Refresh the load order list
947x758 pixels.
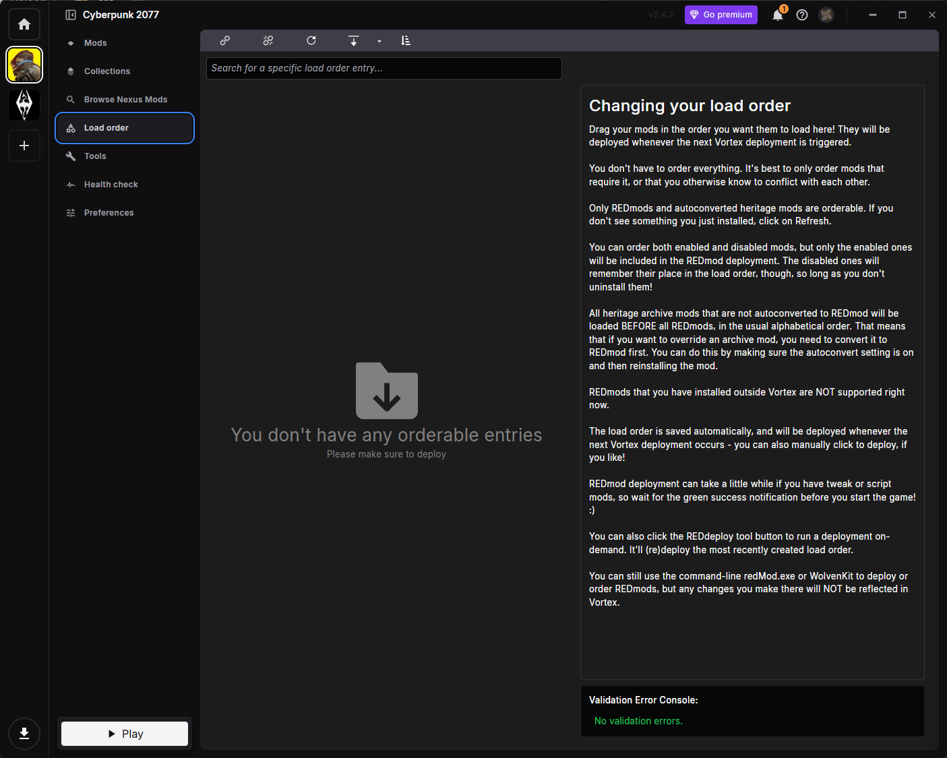click(x=311, y=40)
